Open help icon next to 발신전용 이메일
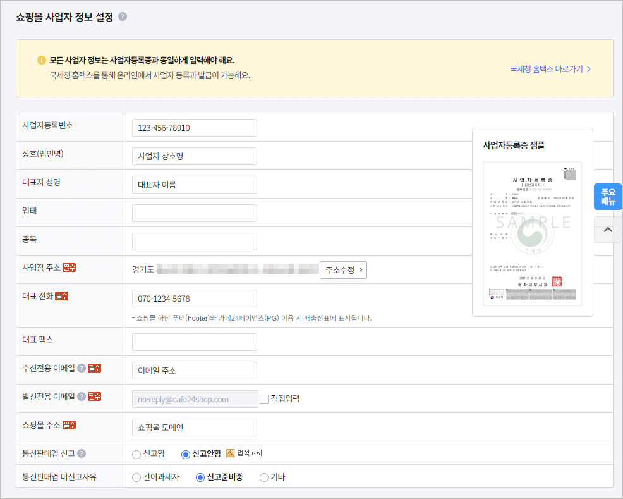 tap(82, 397)
